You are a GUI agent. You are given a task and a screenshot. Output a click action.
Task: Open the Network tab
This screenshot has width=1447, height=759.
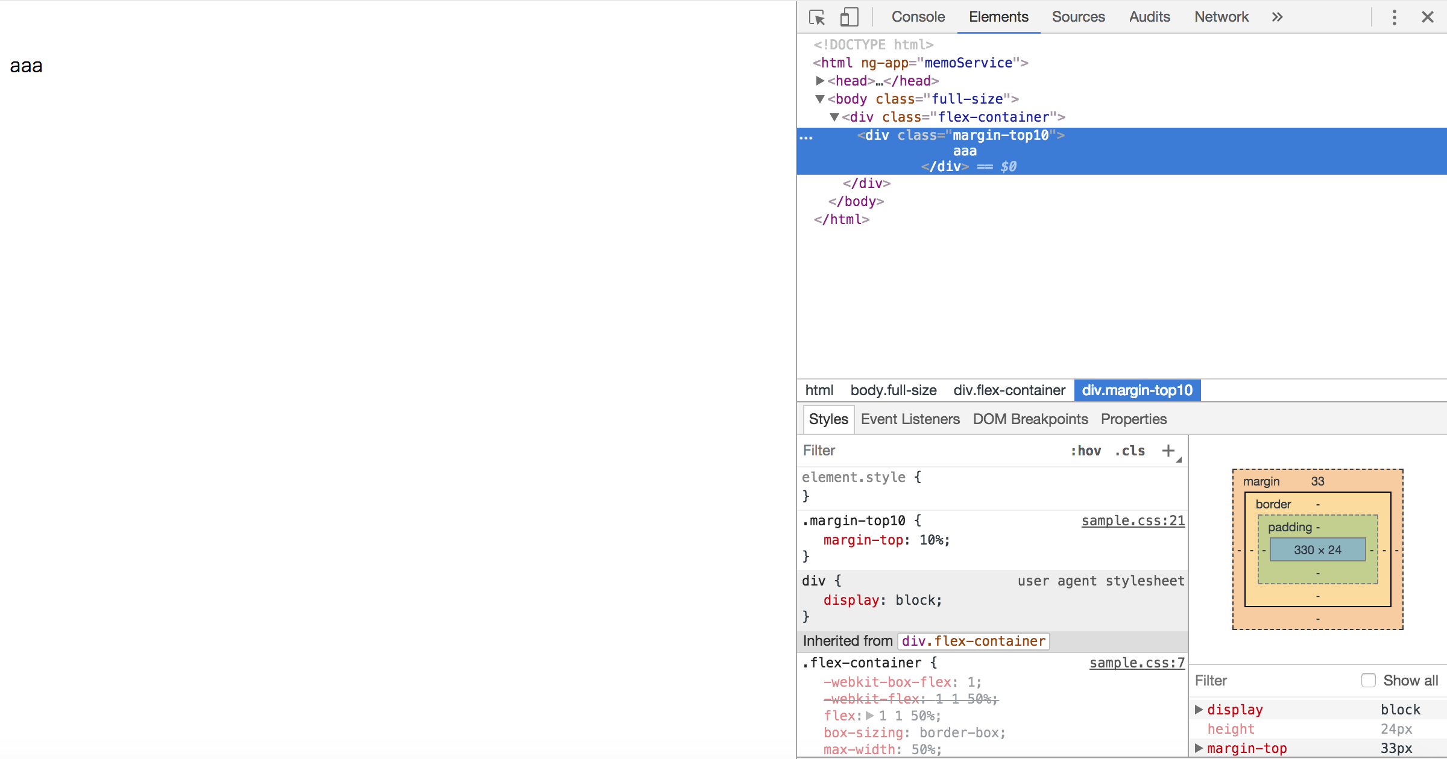1221,17
